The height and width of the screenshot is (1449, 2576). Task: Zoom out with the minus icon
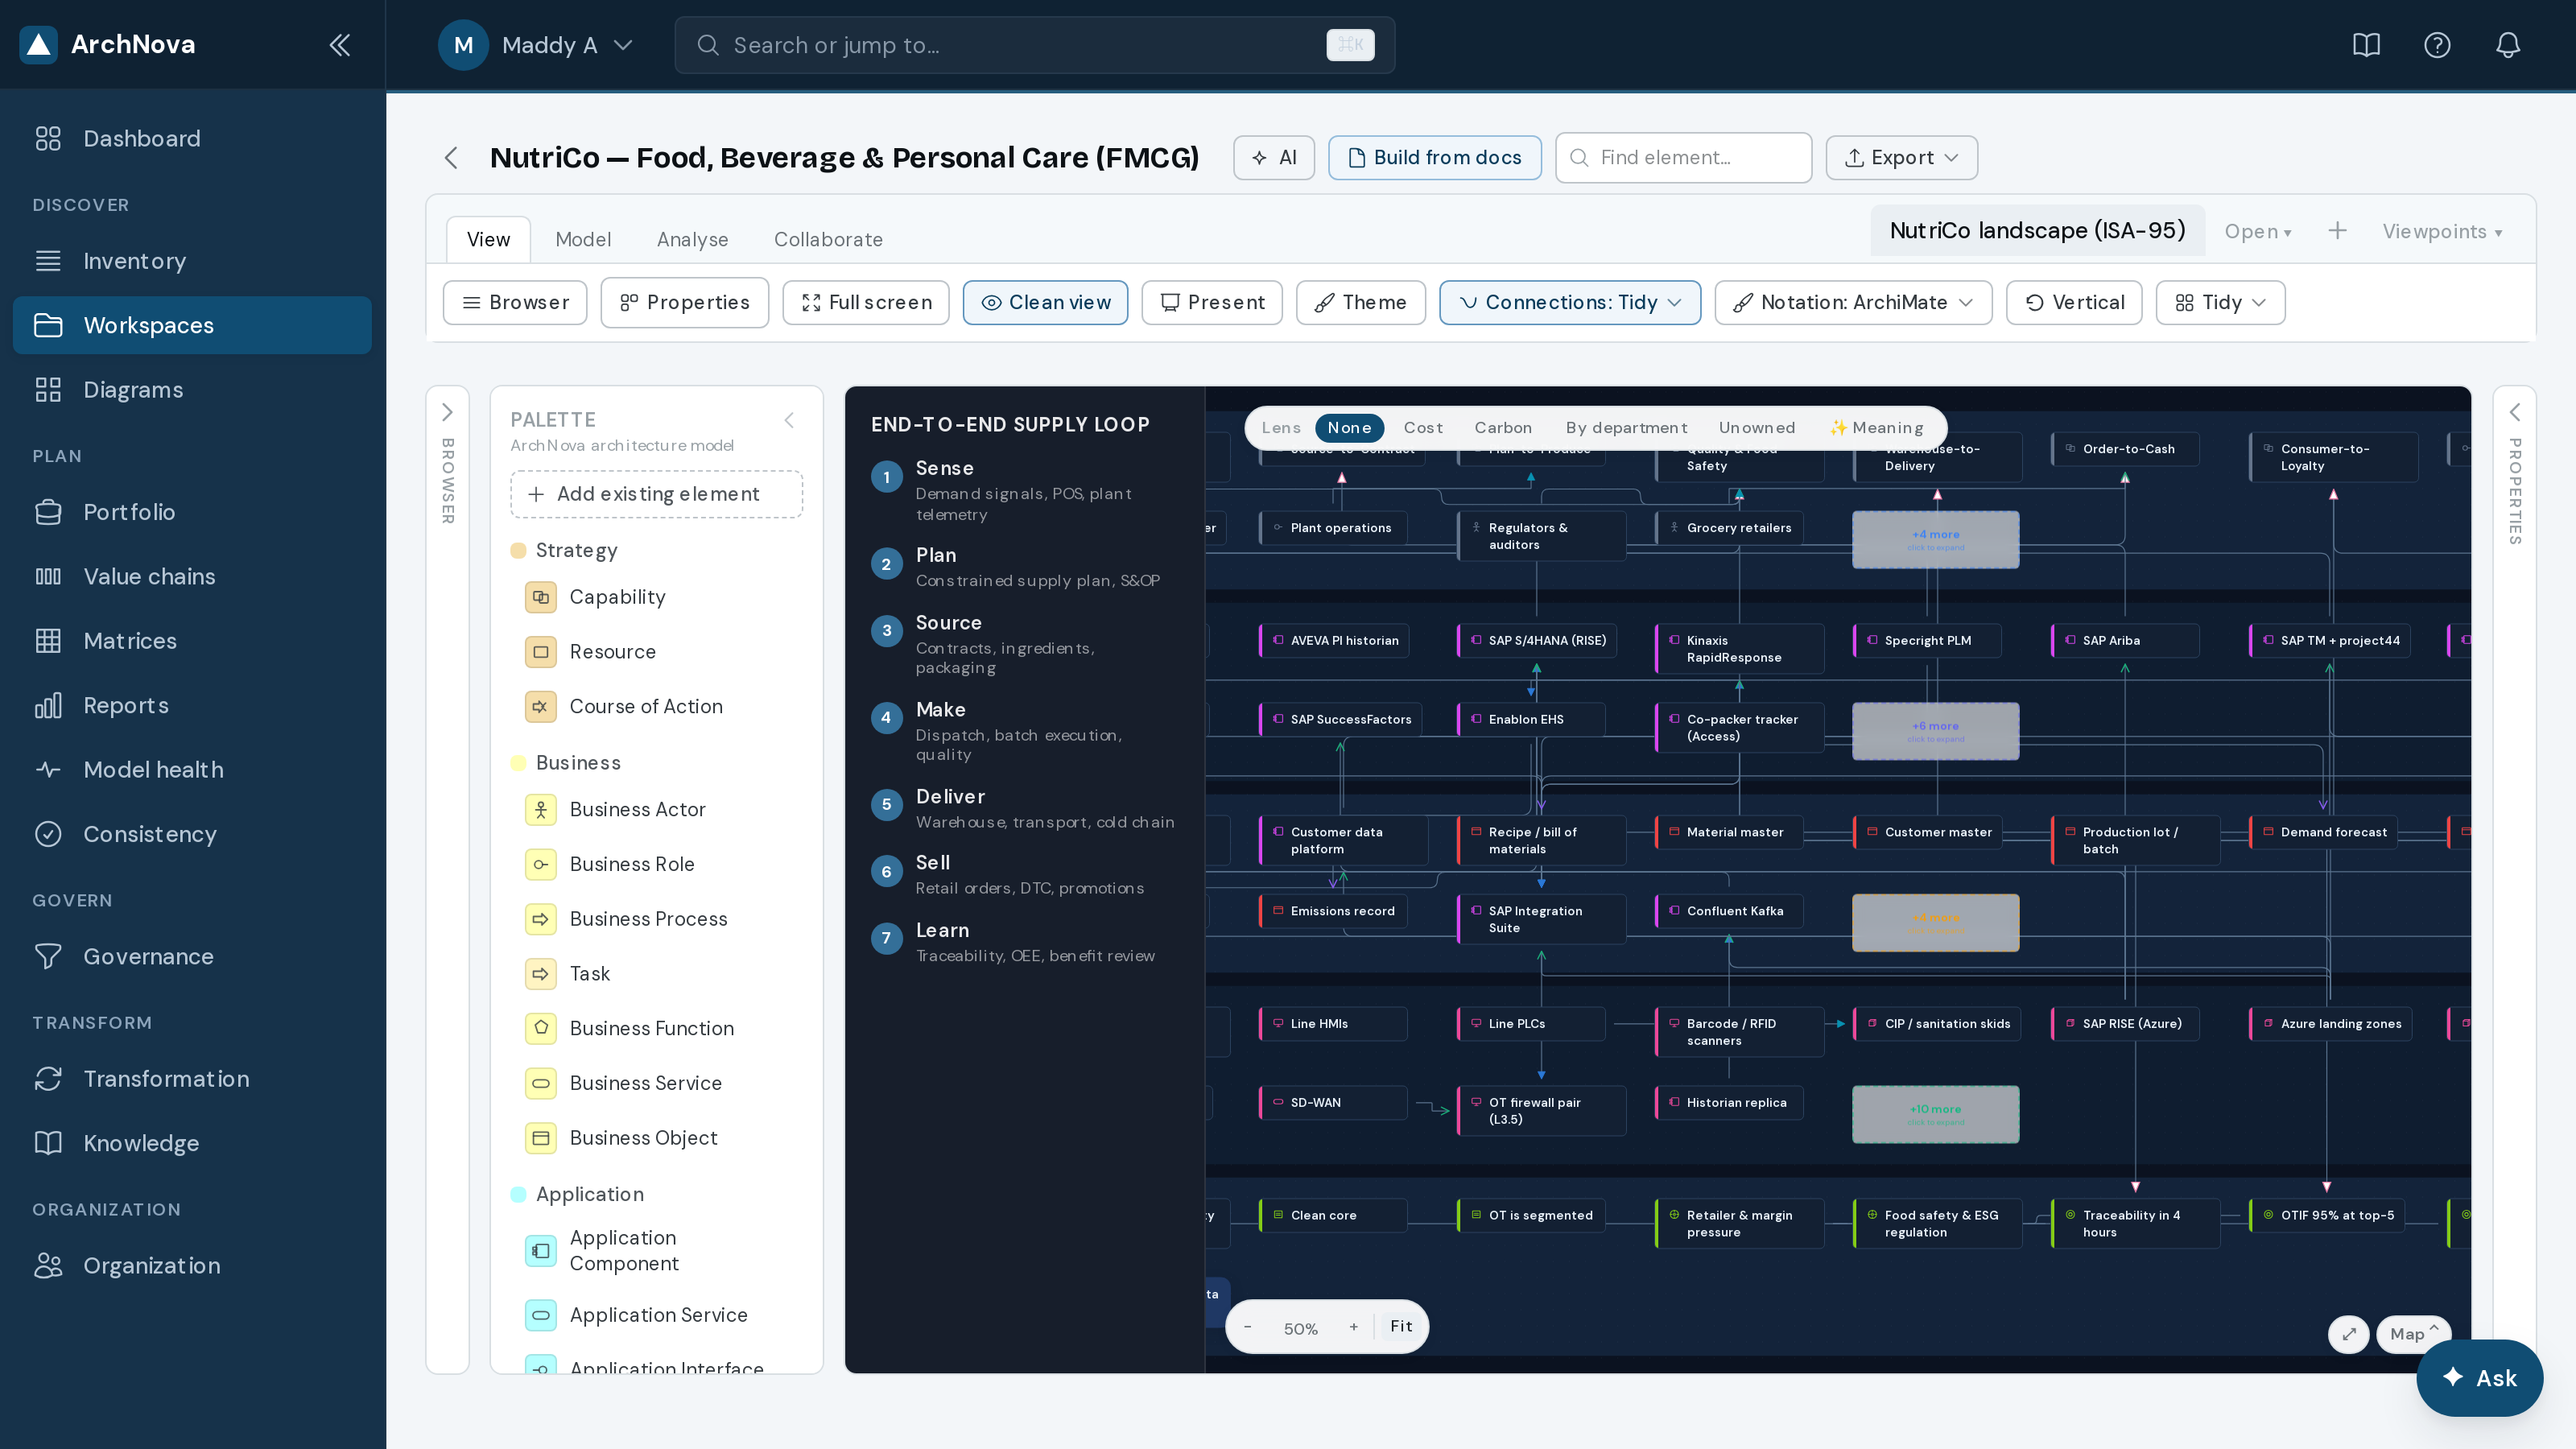click(x=1247, y=1327)
